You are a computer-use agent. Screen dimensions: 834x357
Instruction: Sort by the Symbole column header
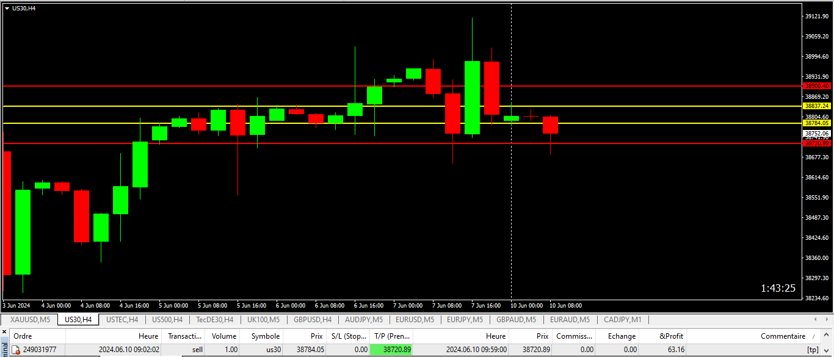[265, 336]
